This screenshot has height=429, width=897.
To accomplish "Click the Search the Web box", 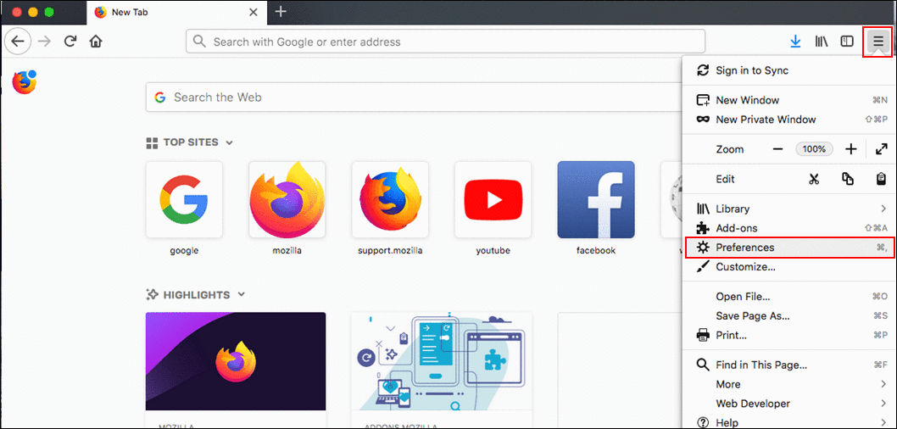I will pos(415,97).
